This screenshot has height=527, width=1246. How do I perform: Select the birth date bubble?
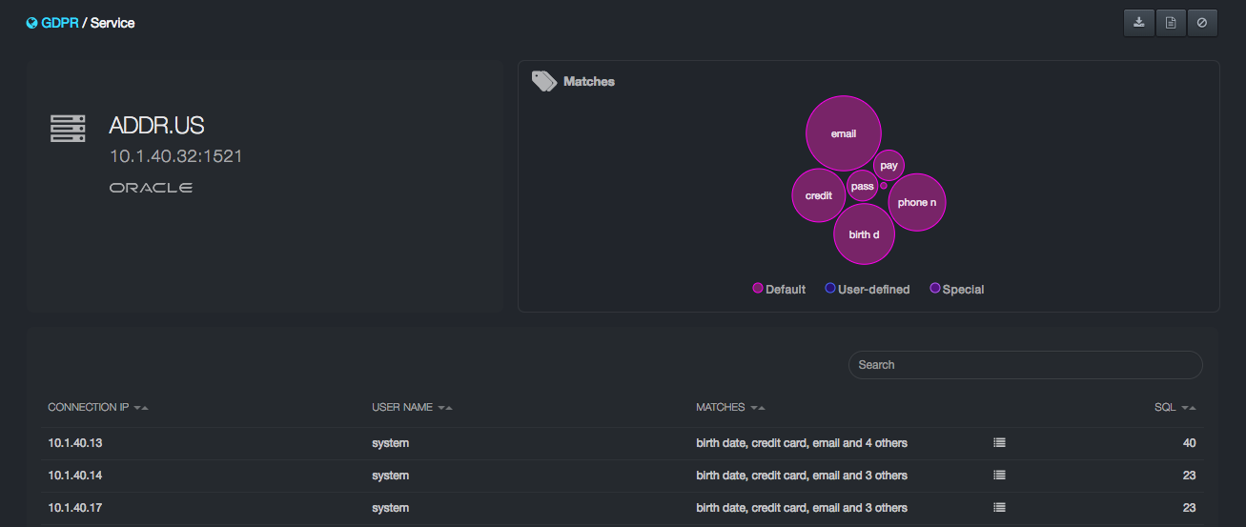(864, 234)
